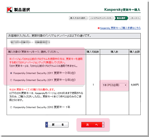The image size is (149, 137).
Task: Click the left arrow on 戻る button
Action: pyautogui.click(x=47, y=125)
